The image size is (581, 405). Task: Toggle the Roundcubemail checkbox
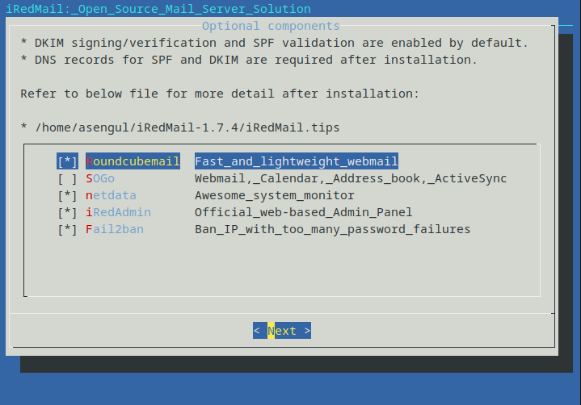67,161
